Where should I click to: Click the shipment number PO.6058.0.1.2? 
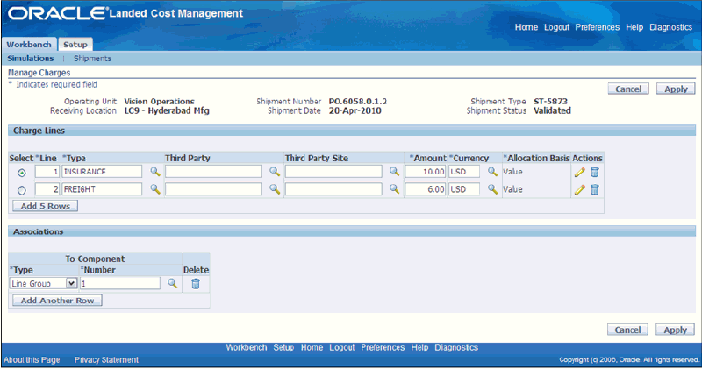pyautogui.click(x=358, y=102)
